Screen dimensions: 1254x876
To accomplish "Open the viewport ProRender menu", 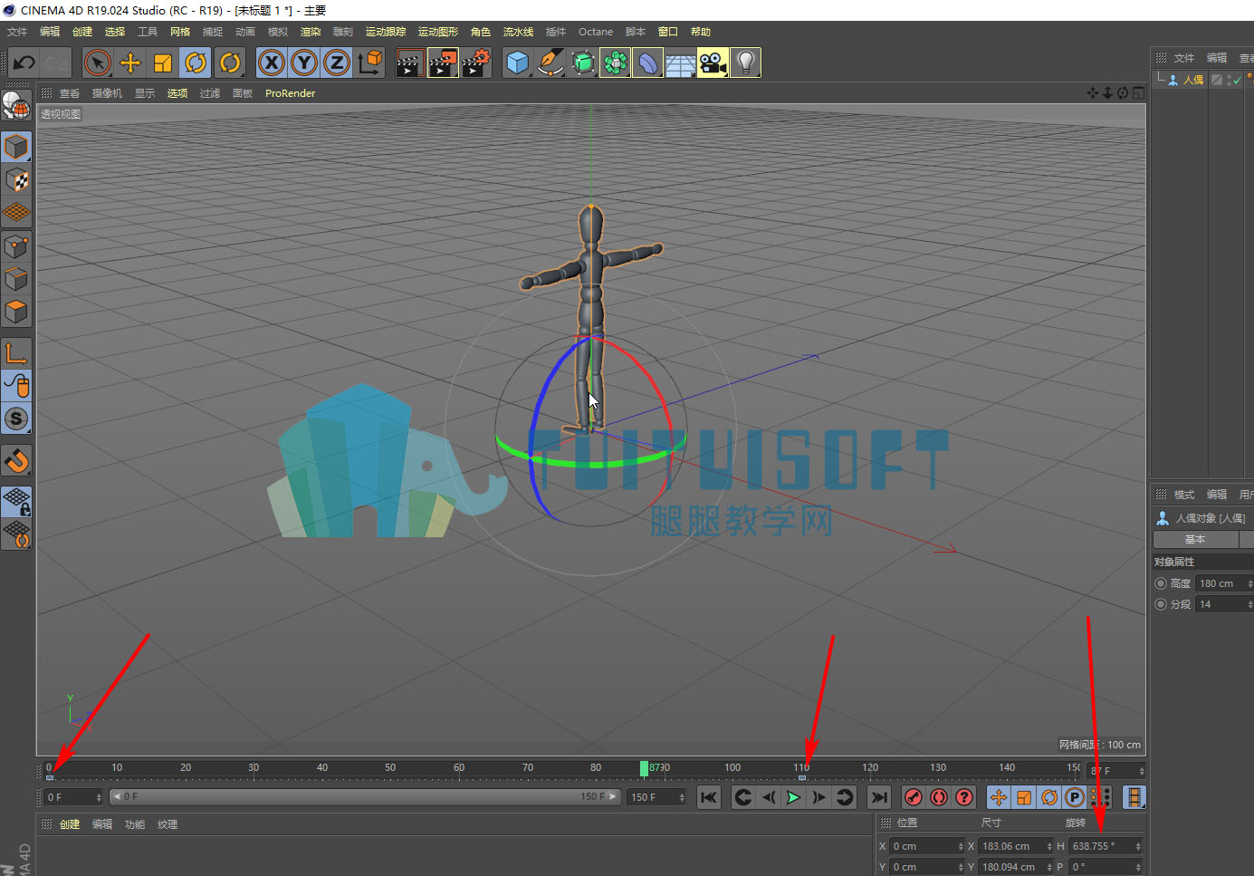I will coord(291,93).
